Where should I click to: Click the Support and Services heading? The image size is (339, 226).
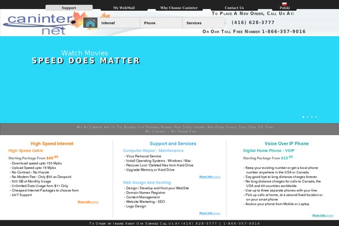tap(173, 144)
